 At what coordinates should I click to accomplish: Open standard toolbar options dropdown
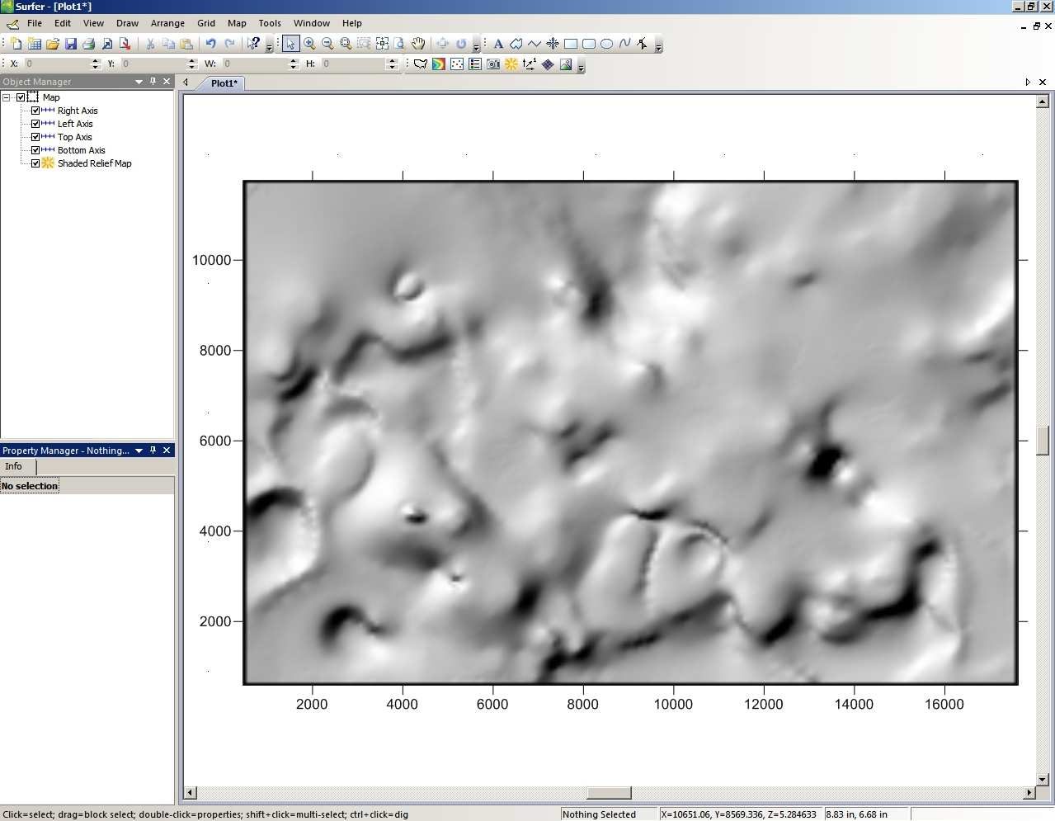point(270,46)
